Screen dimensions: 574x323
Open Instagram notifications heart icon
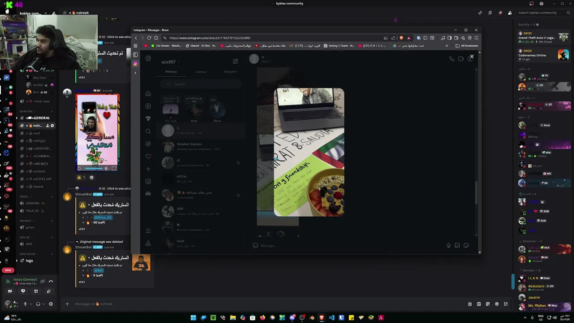[x=148, y=157]
